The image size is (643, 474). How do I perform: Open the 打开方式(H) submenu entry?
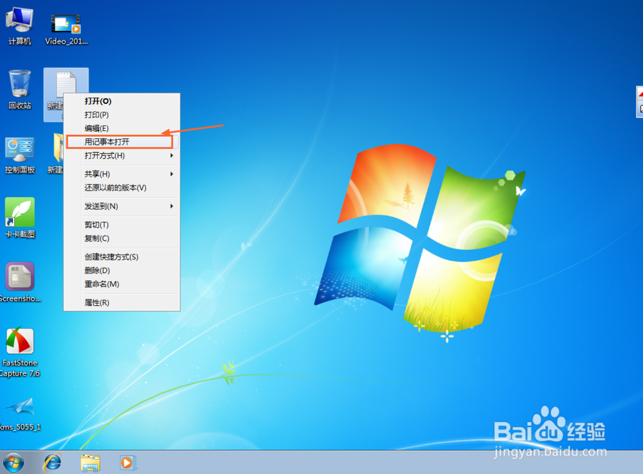point(122,155)
